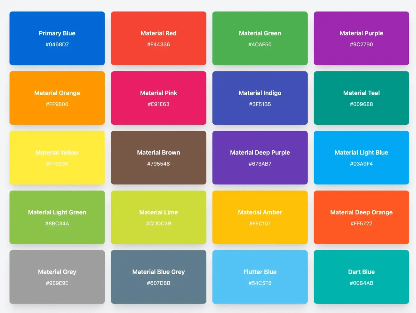
Task: Select the #03A9F4 hex value
Action: coord(361,164)
